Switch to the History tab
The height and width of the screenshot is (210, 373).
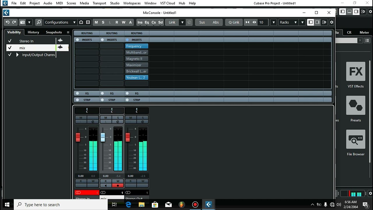pos(33,32)
